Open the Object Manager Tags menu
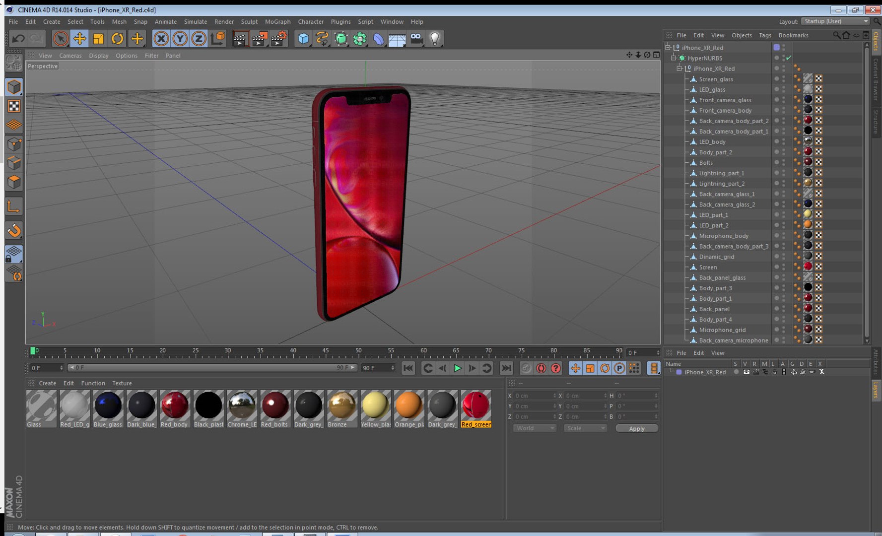 pos(765,35)
